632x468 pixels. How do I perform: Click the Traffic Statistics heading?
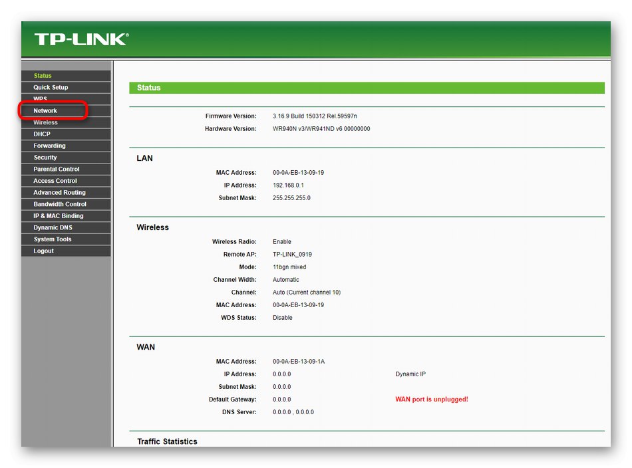pos(167,442)
